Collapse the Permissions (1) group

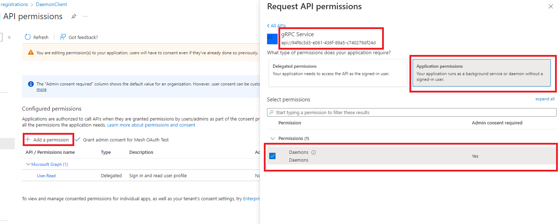[x=273, y=139]
